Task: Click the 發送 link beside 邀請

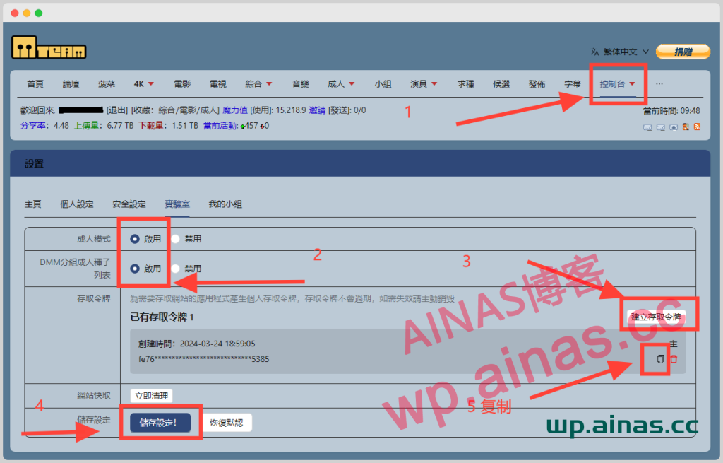Action: coord(339,110)
